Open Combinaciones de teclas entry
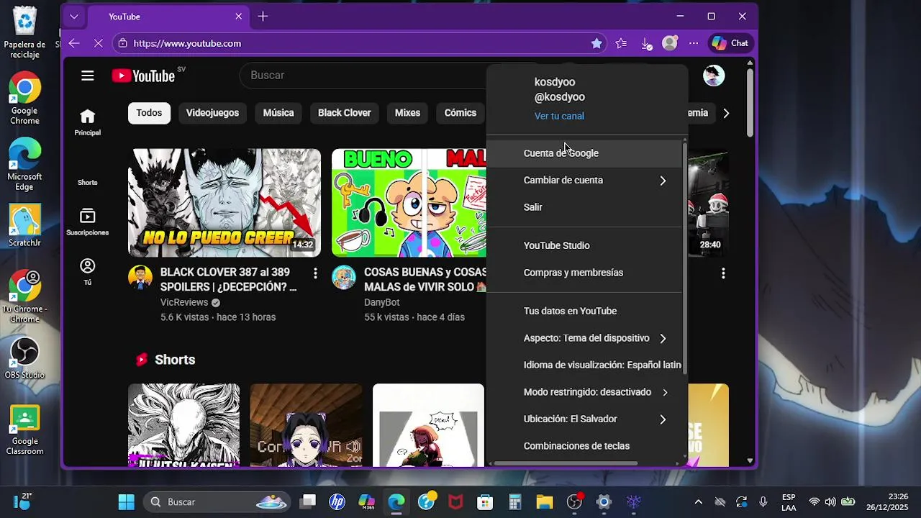 (584, 446)
